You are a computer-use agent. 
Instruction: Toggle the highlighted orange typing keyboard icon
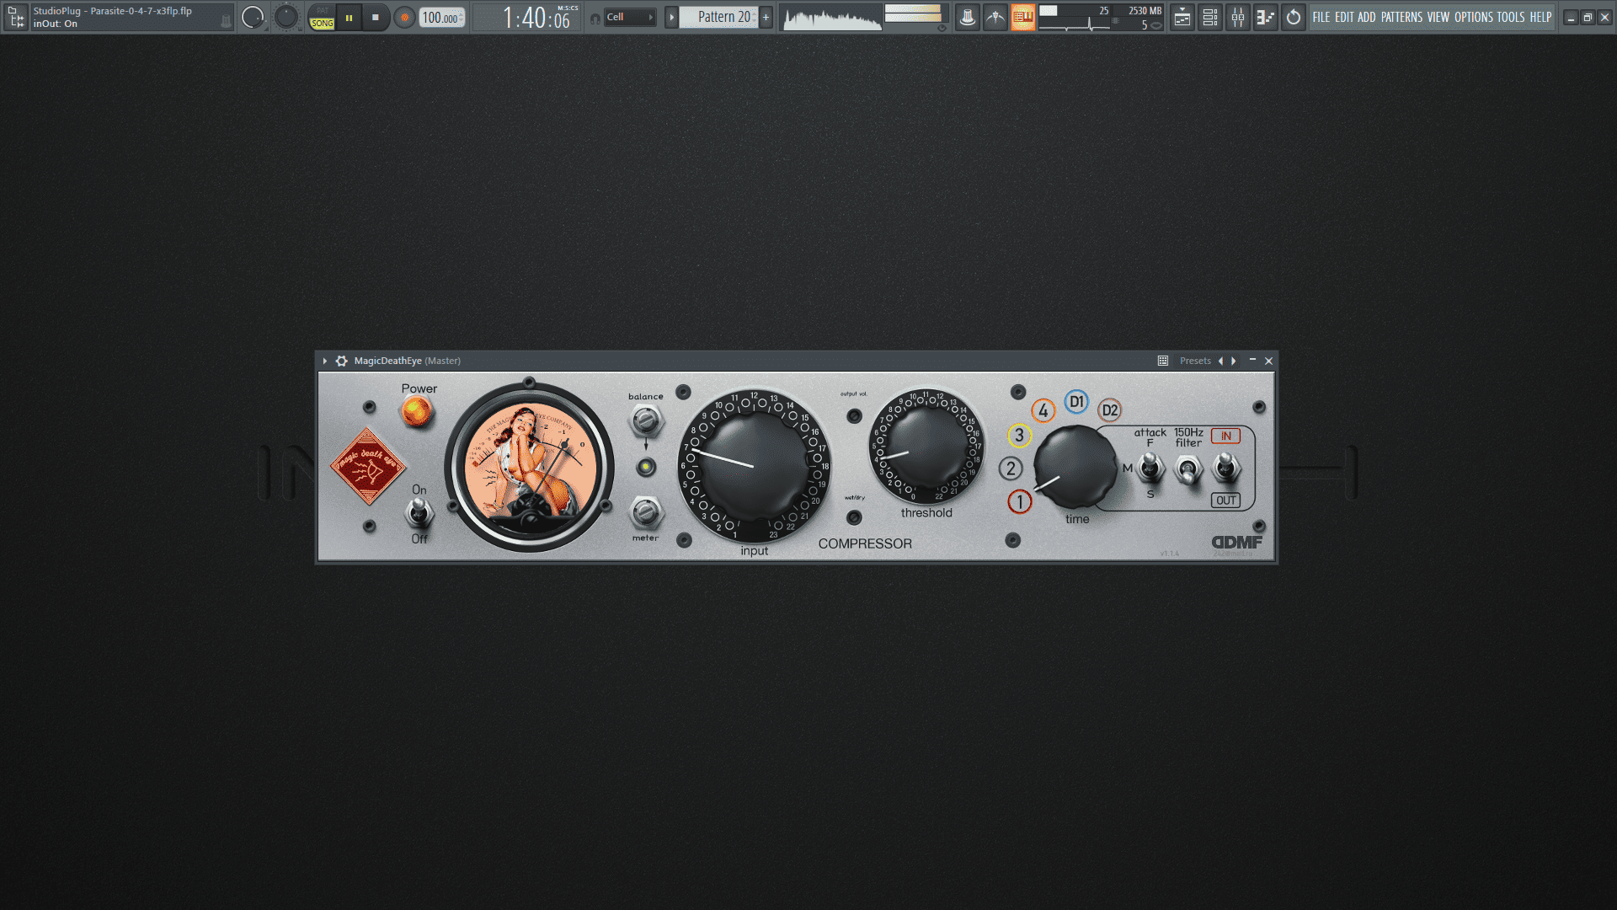1023,17
